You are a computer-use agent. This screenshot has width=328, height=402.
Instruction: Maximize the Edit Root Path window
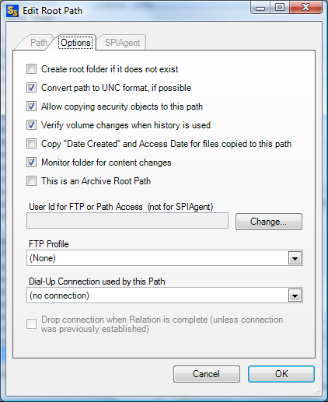tap(279, 7)
